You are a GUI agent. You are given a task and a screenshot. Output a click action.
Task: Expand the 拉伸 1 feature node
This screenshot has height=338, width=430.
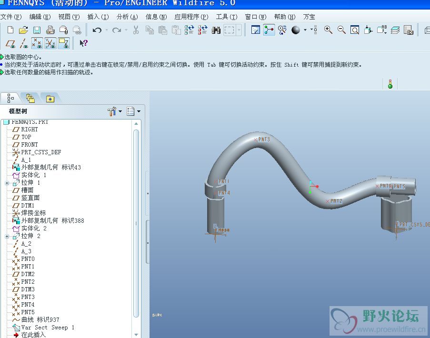pos(7,183)
